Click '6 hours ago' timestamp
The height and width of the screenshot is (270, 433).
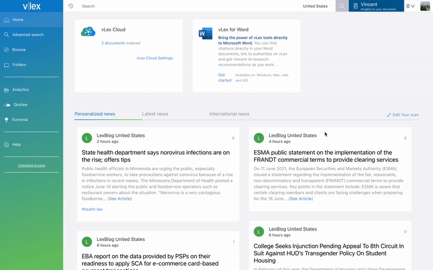pos(279,235)
